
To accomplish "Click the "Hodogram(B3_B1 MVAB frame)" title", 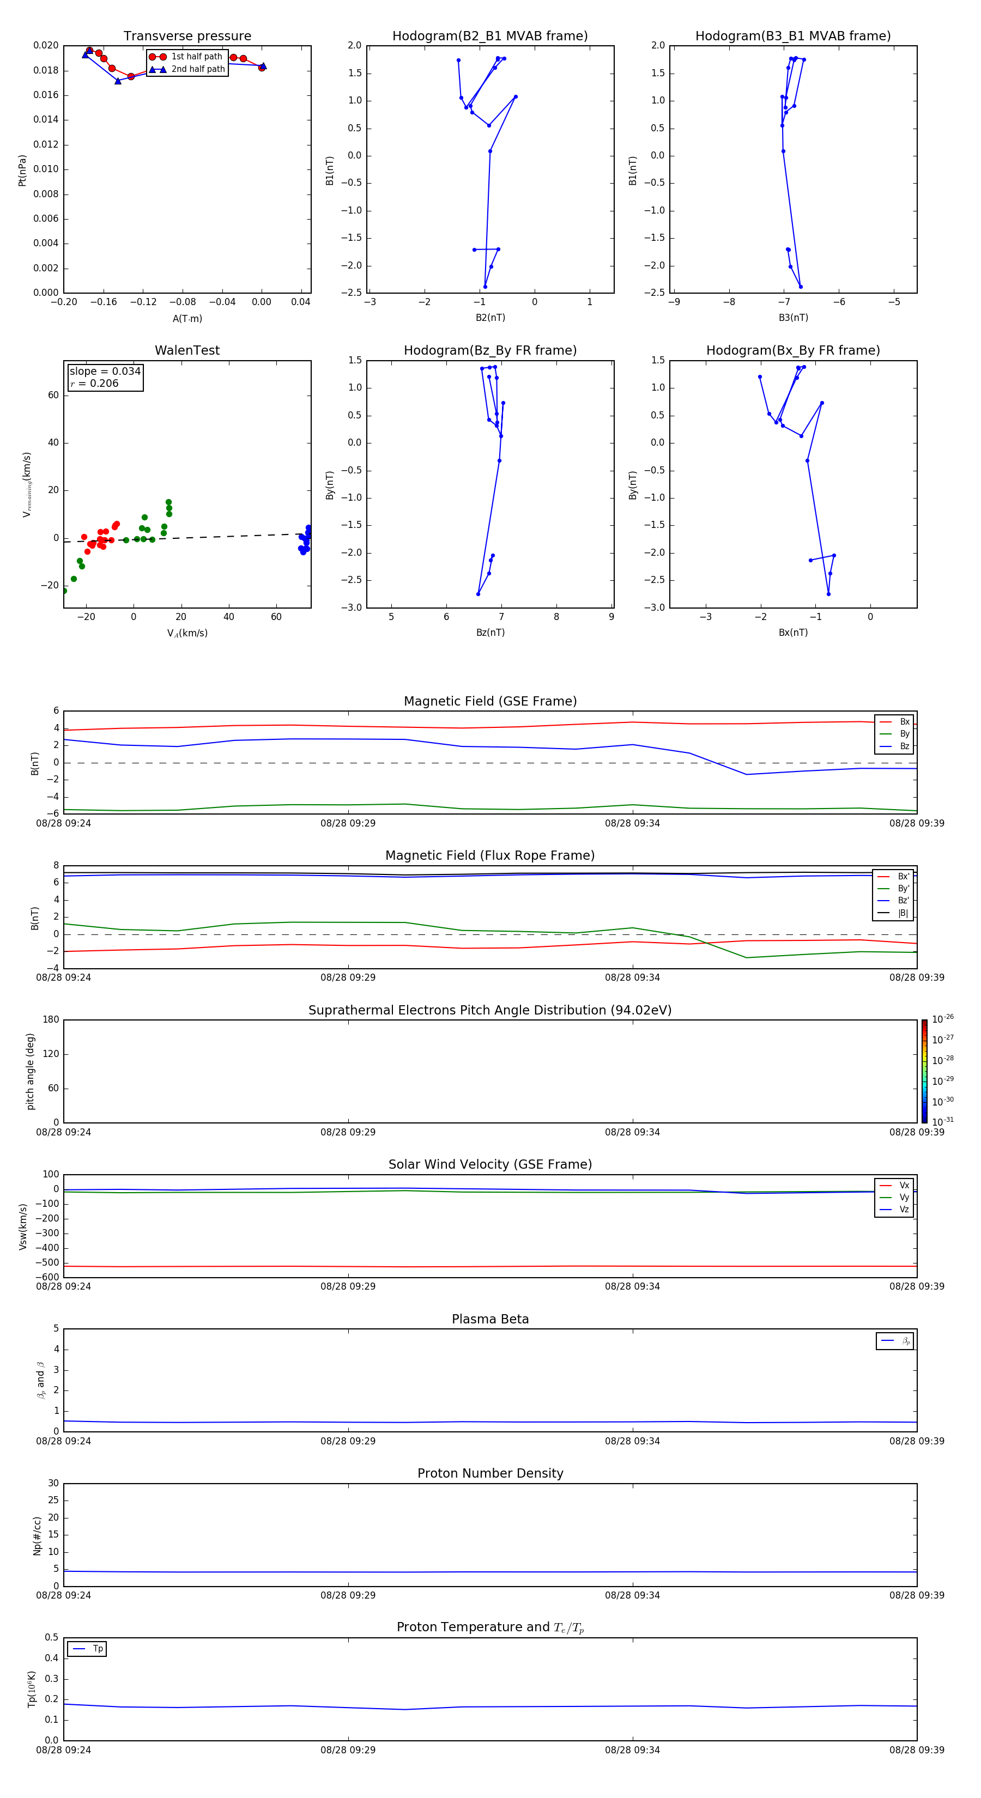I will point(793,37).
